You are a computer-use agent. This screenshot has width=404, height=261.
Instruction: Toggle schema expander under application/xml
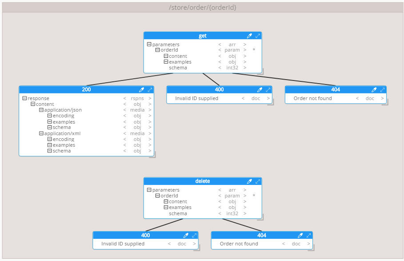[x=50, y=151]
